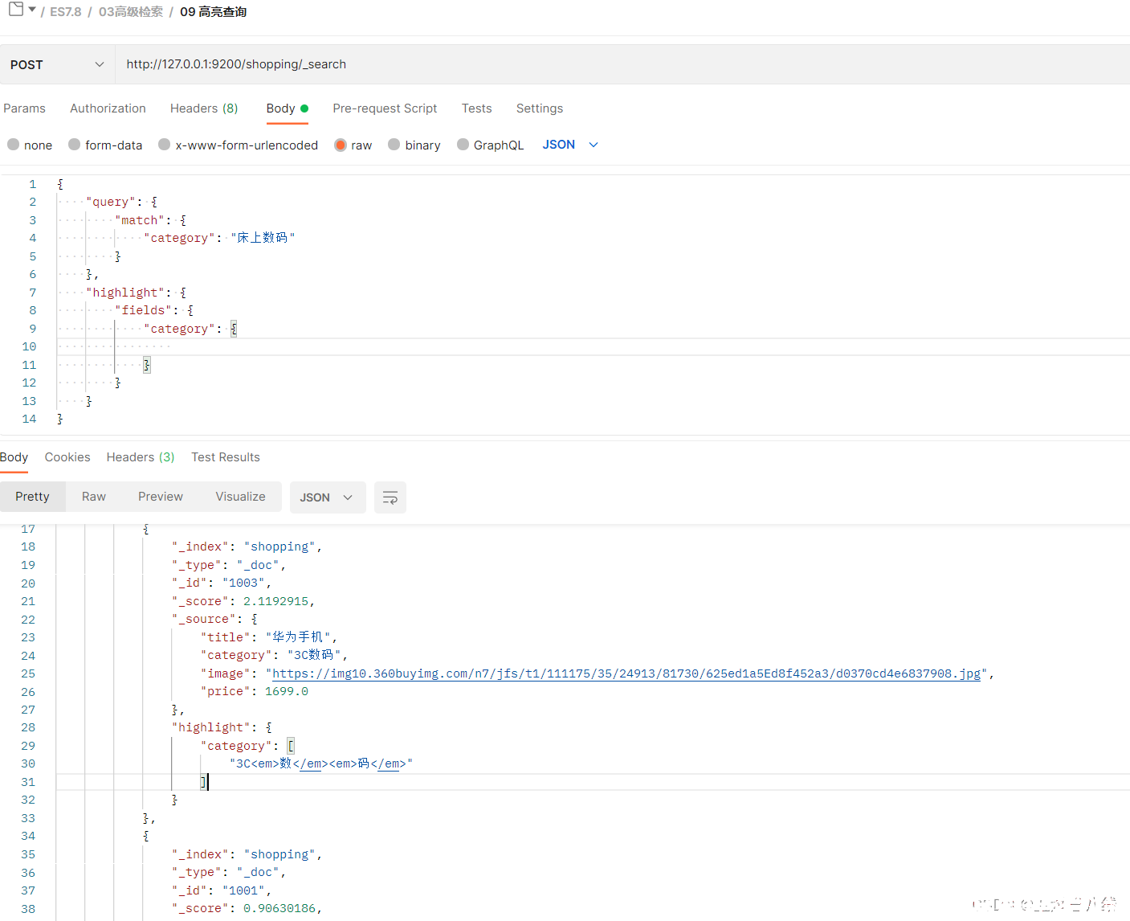Select the request Body tab
The height and width of the screenshot is (921, 1130).
[x=288, y=108]
